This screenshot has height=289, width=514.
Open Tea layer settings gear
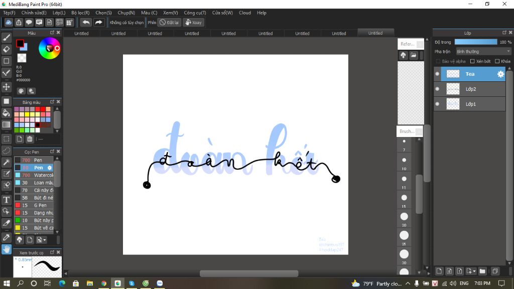coord(500,74)
